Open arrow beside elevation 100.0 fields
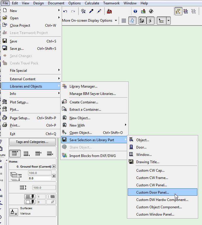The image size is (202, 225). (x=54, y=176)
